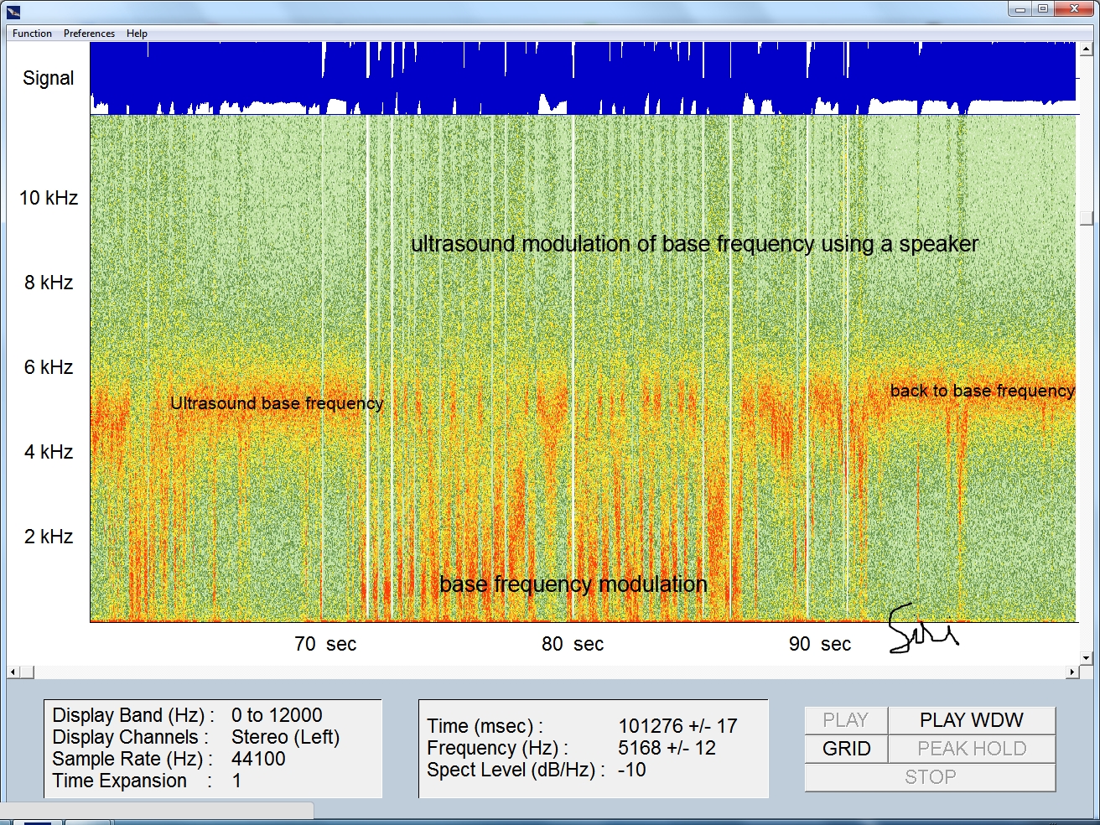The image size is (1100, 825).
Task: Click the horizontal scrollbar thumb at far left
Action: pyautogui.click(x=27, y=672)
